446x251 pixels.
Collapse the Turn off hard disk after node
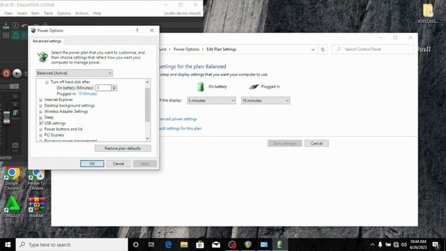click(x=47, y=82)
